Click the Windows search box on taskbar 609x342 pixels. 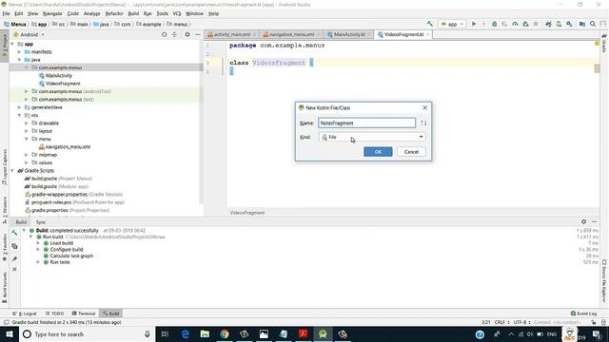tap(87, 333)
